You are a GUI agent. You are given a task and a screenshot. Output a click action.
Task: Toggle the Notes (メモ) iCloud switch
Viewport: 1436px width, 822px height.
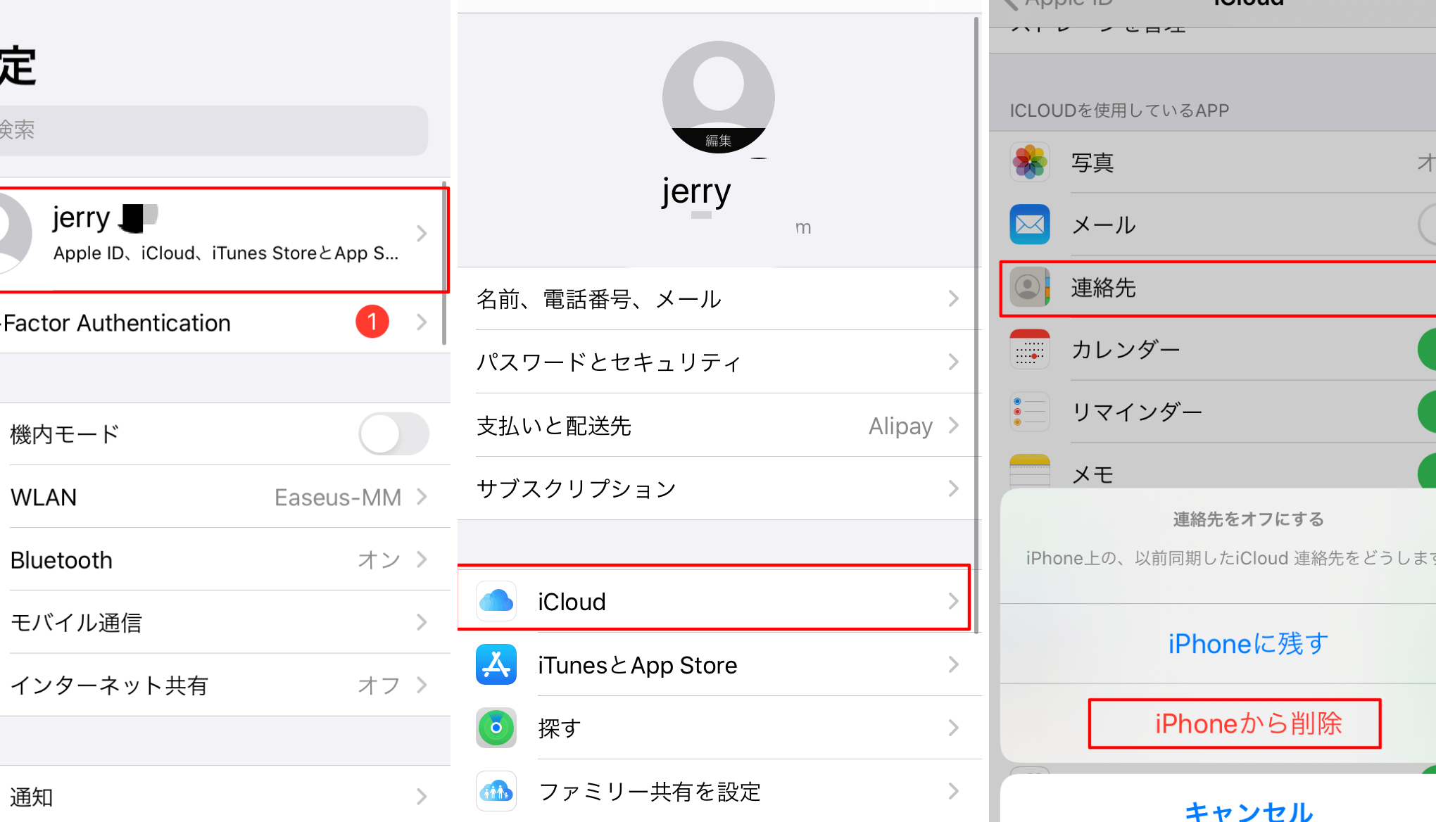[1427, 471]
